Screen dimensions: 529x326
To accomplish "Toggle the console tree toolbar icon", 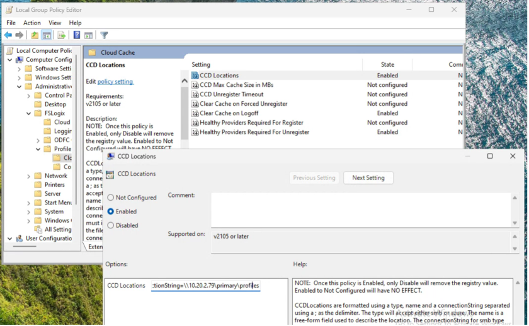I will [x=47, y=35].
